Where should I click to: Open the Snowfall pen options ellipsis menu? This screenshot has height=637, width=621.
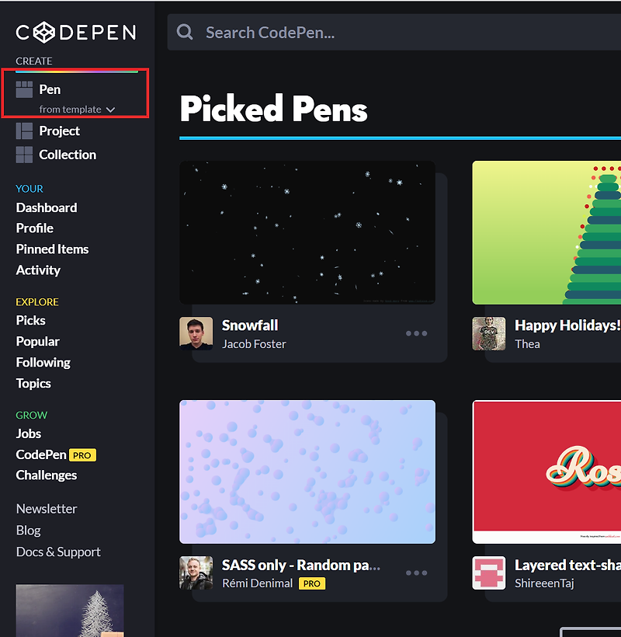point(416,332)
